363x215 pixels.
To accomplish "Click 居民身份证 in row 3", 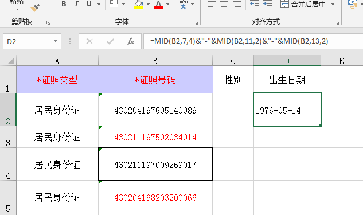I will pyautogui.click(x=57, y=137).
